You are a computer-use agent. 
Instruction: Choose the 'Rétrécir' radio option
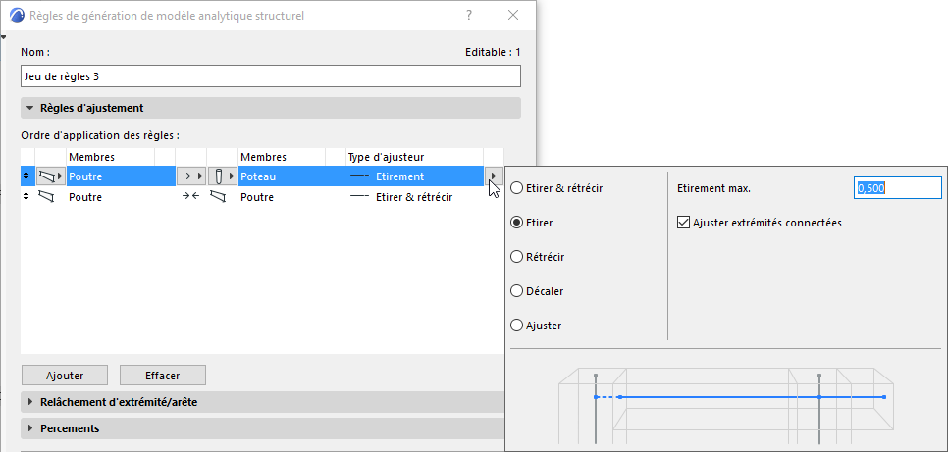(517, 257)
